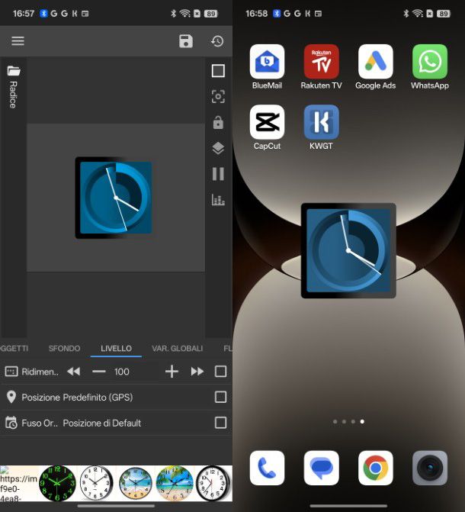
Task: Tap the bar chart statistics icon
Action: (x=218, y=200)
